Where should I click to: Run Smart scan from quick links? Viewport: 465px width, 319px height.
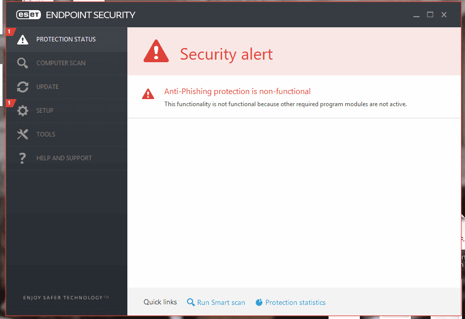coord(221,302)
